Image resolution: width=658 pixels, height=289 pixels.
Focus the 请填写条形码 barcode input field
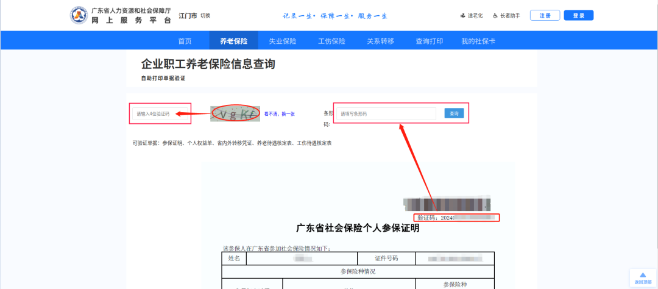[x=387, y=113]
